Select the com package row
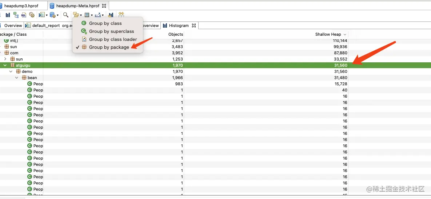This screenshot has width=431, height=199. point(215,53)
